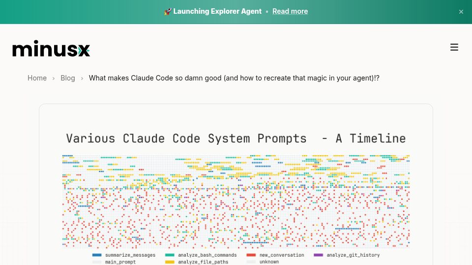Viewport: 472px width, 265px height.
Task: Open the Read more link in banner
Action: pos(290,11)
